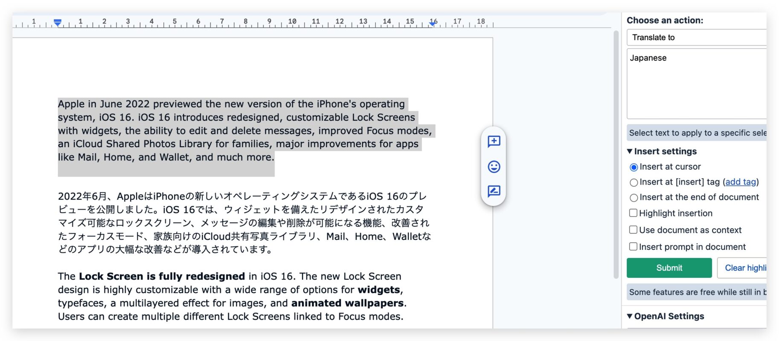Click 'Some features are free' notice
The image size is (779, 341).
(x=697, y=292)
